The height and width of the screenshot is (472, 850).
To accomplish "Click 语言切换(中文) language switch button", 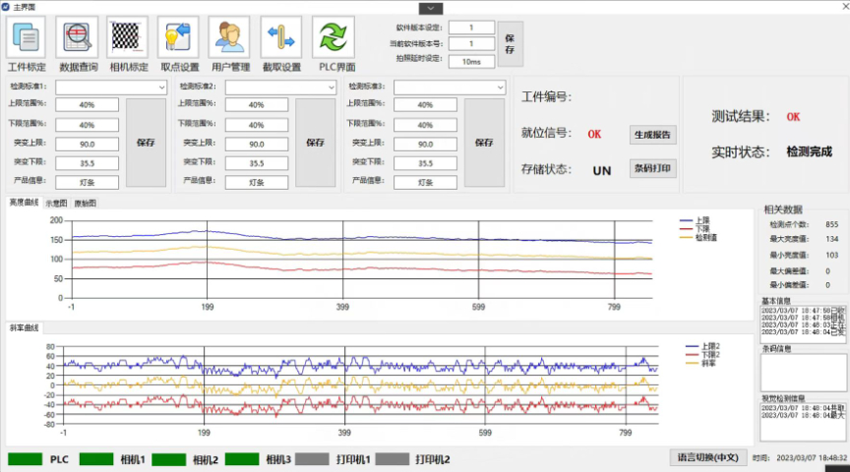I will (x=708, y=458).
